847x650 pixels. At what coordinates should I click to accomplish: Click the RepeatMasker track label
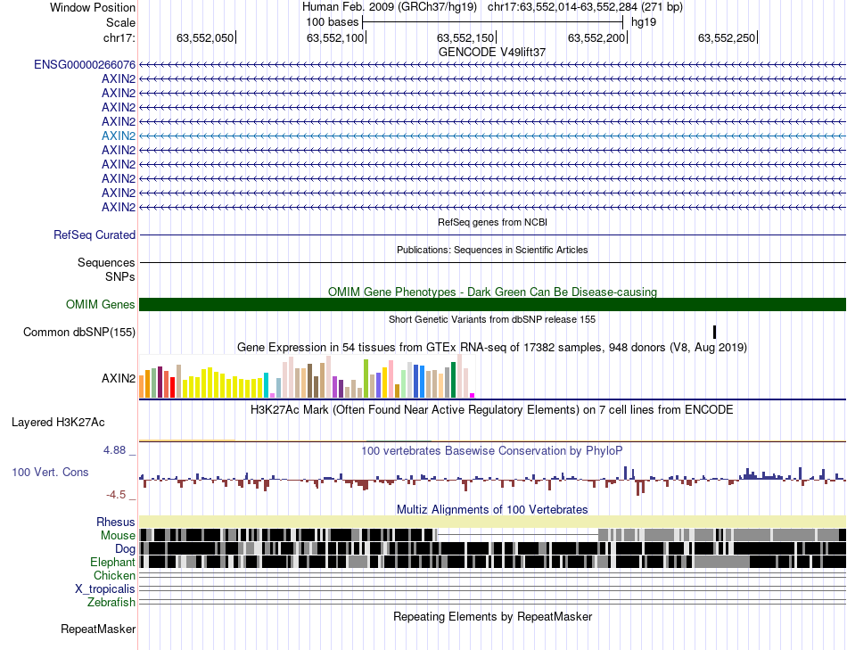(98, 629)
